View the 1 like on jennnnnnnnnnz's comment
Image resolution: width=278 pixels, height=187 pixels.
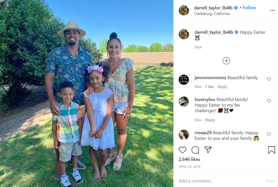209,87
